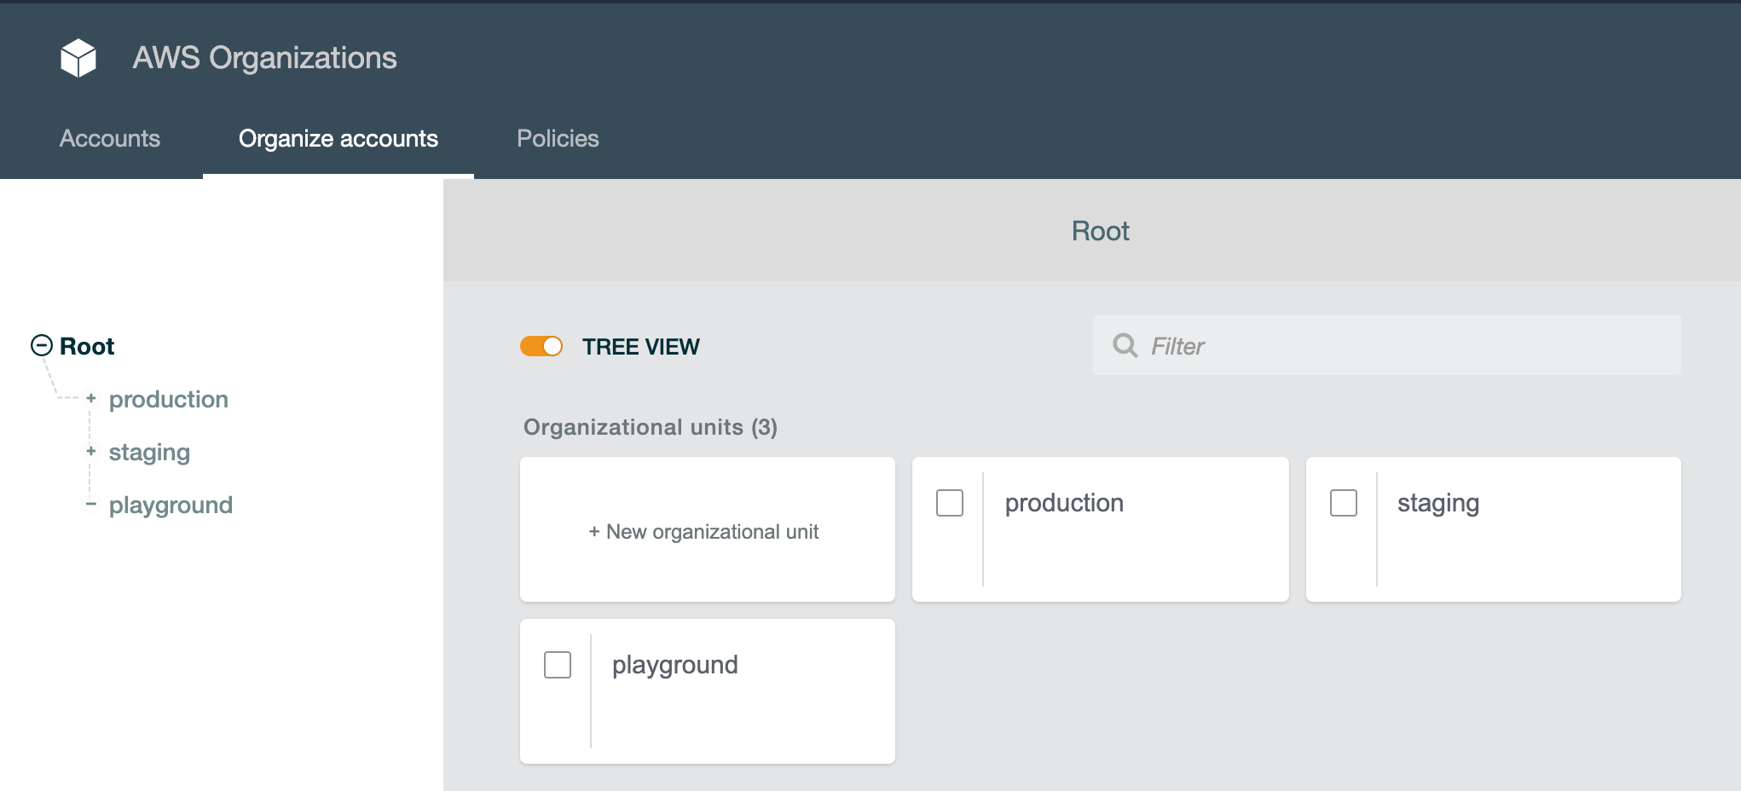1741x791 pixels.
Task: Toggle the Tree View switch off
Action: point(541,346)
